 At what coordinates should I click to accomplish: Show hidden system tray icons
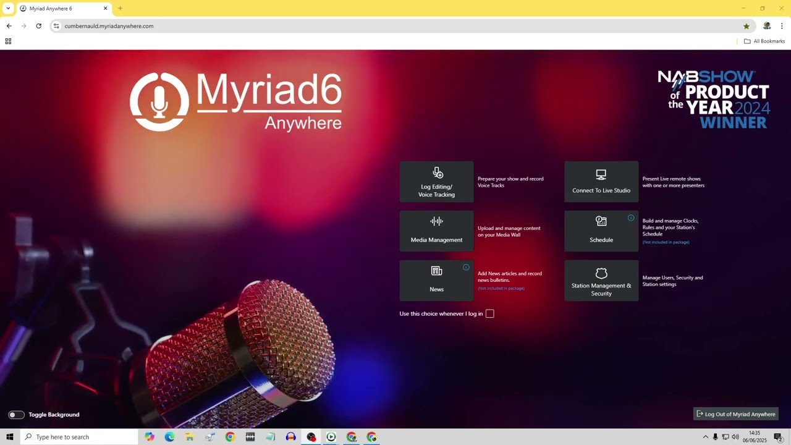coord(705,437)
